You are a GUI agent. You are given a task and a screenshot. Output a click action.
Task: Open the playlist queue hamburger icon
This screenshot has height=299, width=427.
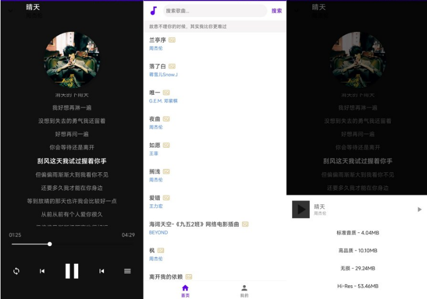128,271
